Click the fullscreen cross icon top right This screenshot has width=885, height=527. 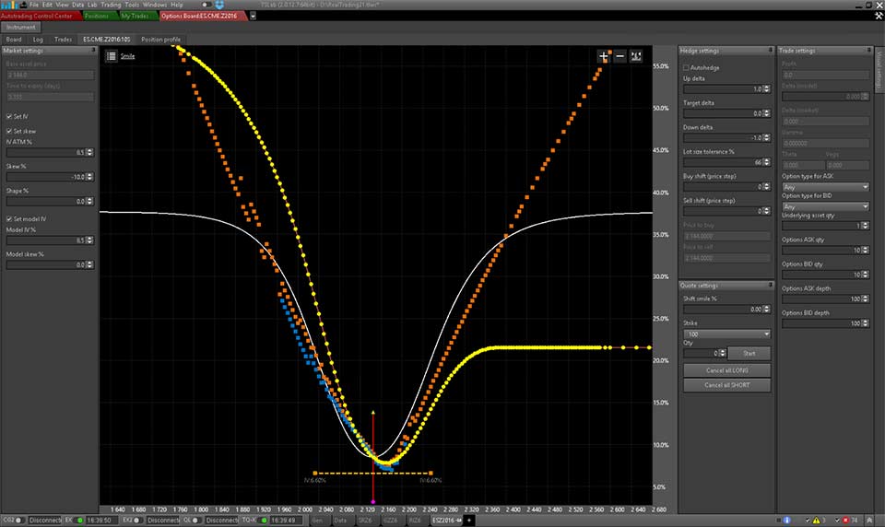click(x=878, y=16)
